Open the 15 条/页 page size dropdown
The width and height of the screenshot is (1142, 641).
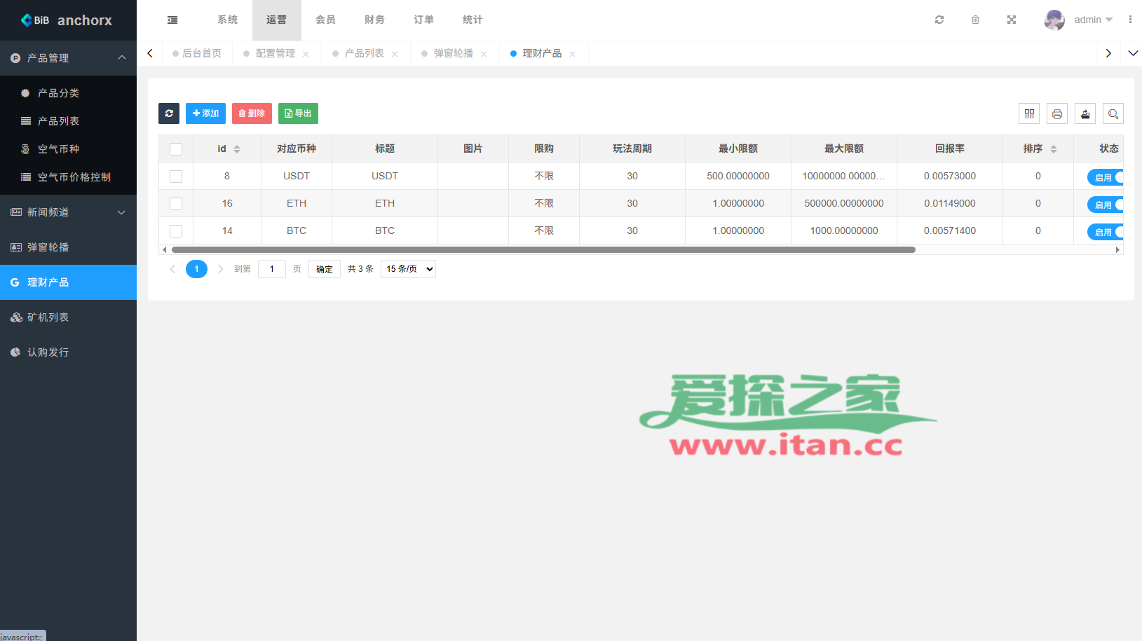(x=408, y=269)
